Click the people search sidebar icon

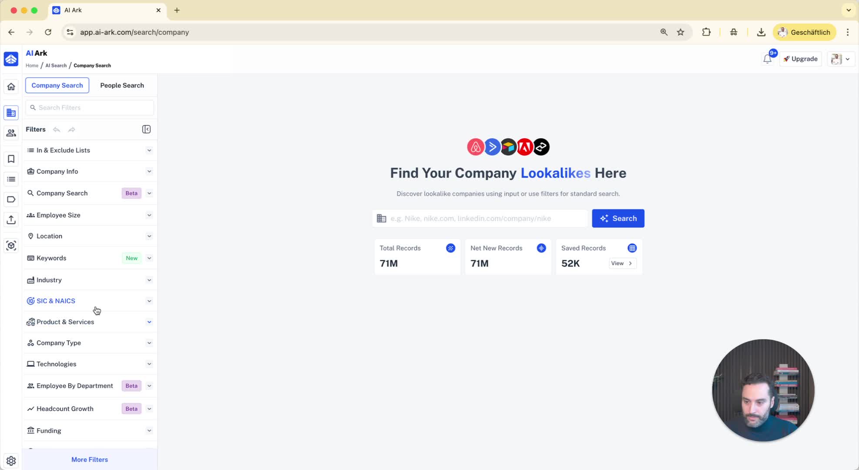11,133
